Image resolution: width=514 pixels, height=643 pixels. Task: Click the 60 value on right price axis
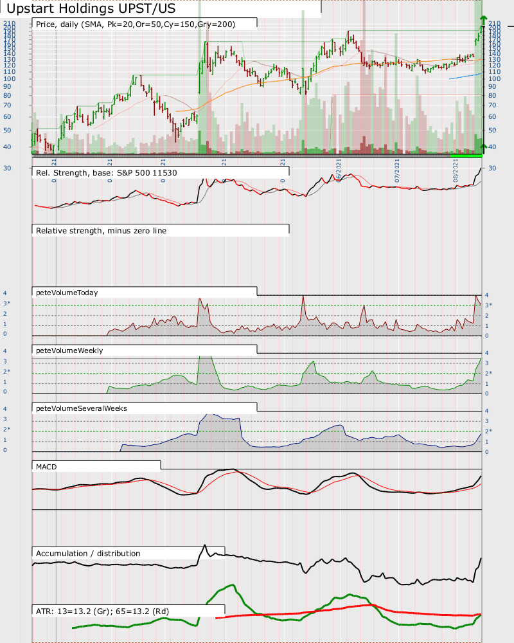(492, 116)
